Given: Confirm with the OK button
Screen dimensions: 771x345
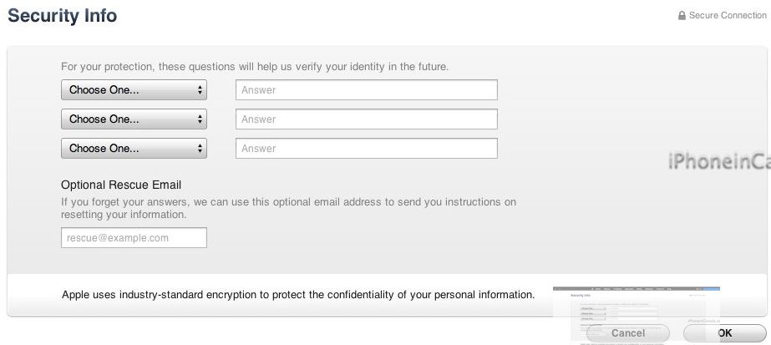Looking at the screenshot, I should pos(725,333).
